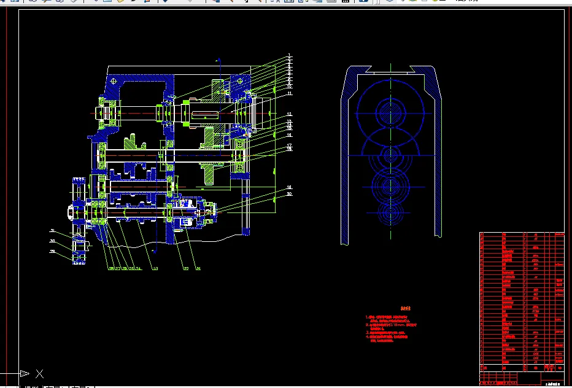Click the red technical requirements heading
Screen dimensions: 572x388
point(405,308)
